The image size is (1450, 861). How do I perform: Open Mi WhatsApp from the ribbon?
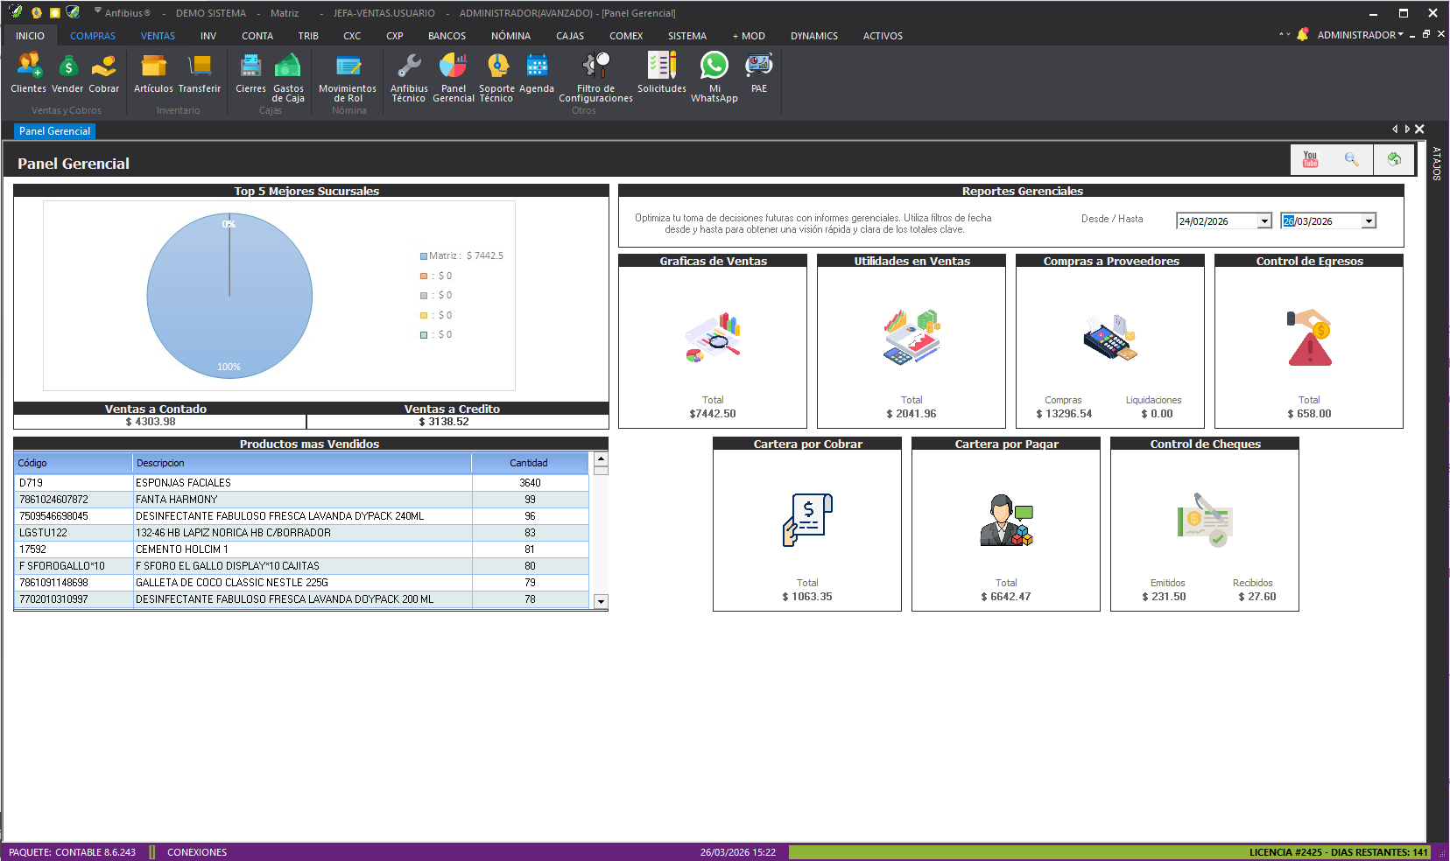coord(714,66)
